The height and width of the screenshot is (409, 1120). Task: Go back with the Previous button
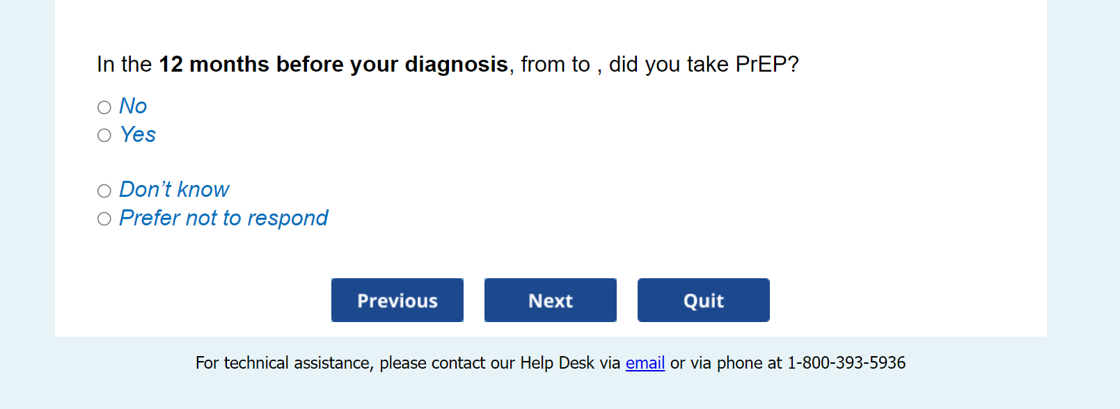click(x=397, y=300)
